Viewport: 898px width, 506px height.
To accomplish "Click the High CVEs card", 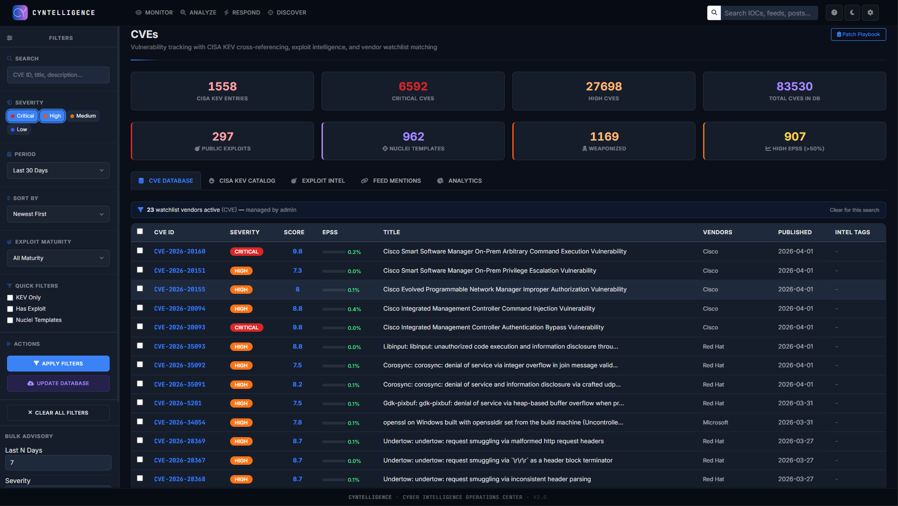I will [604, 91].
